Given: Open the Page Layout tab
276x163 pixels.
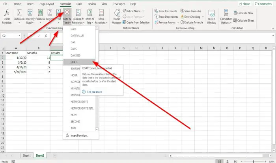Looking at the screenshot, I should [47, 4].
